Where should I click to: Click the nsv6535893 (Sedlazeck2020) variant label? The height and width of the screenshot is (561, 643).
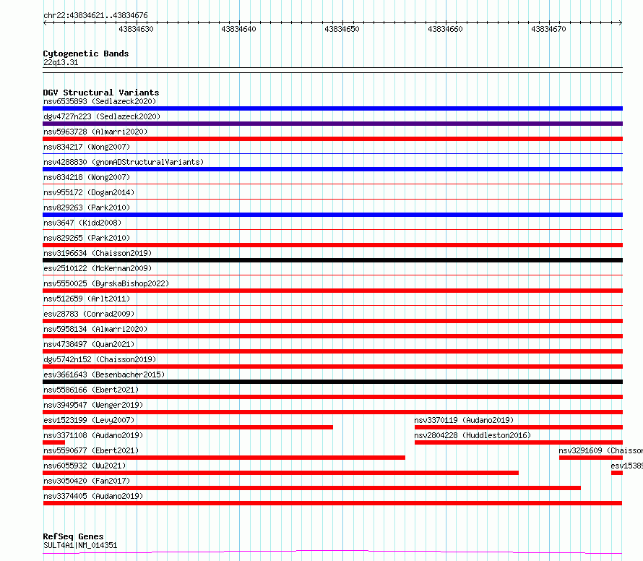point(100,101)
